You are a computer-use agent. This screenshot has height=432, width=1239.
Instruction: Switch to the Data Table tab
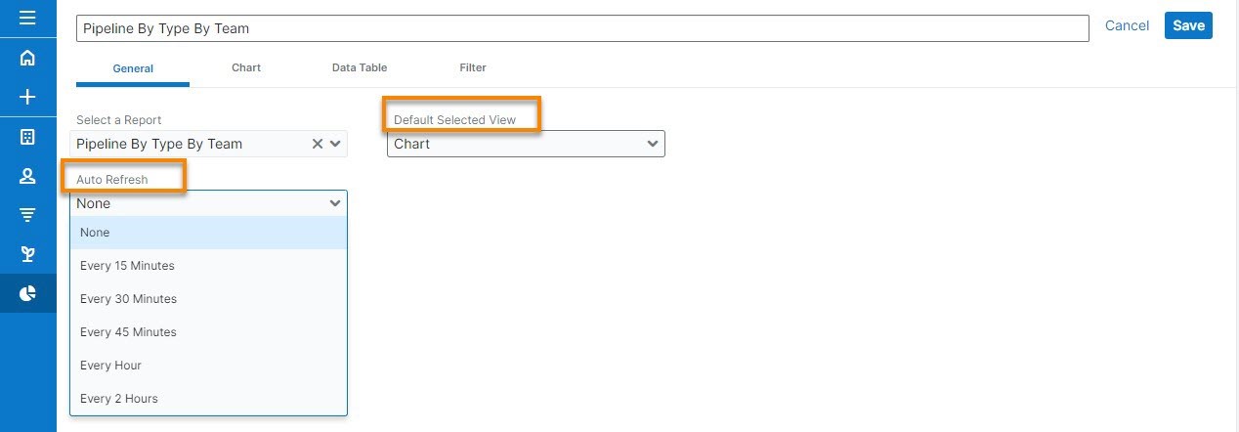[x=360, y=67]
